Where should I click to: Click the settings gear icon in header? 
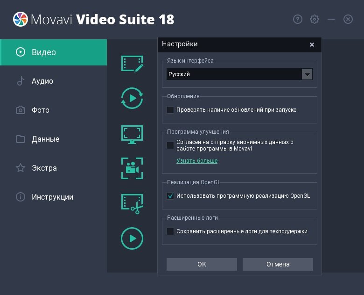[315, 19]
